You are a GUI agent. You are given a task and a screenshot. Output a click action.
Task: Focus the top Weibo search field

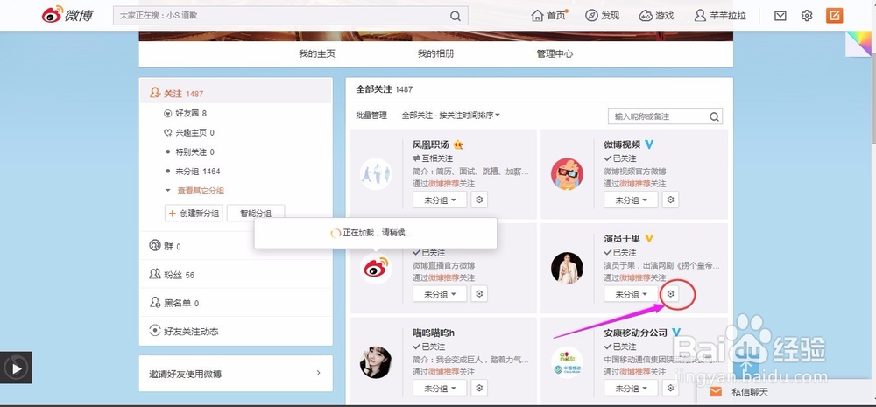(290, 16)
